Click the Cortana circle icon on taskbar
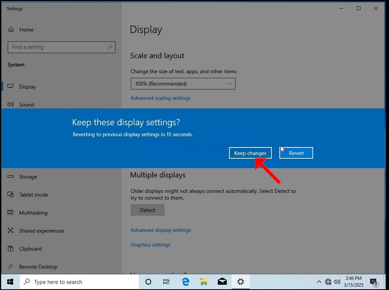The width and height of the screenshot is (389, 290). [x=148, y=282]
